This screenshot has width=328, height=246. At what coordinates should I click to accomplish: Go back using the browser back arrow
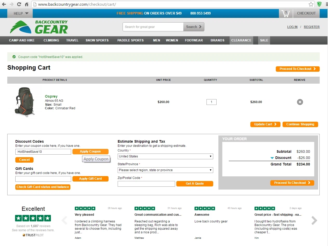point(4,4)
